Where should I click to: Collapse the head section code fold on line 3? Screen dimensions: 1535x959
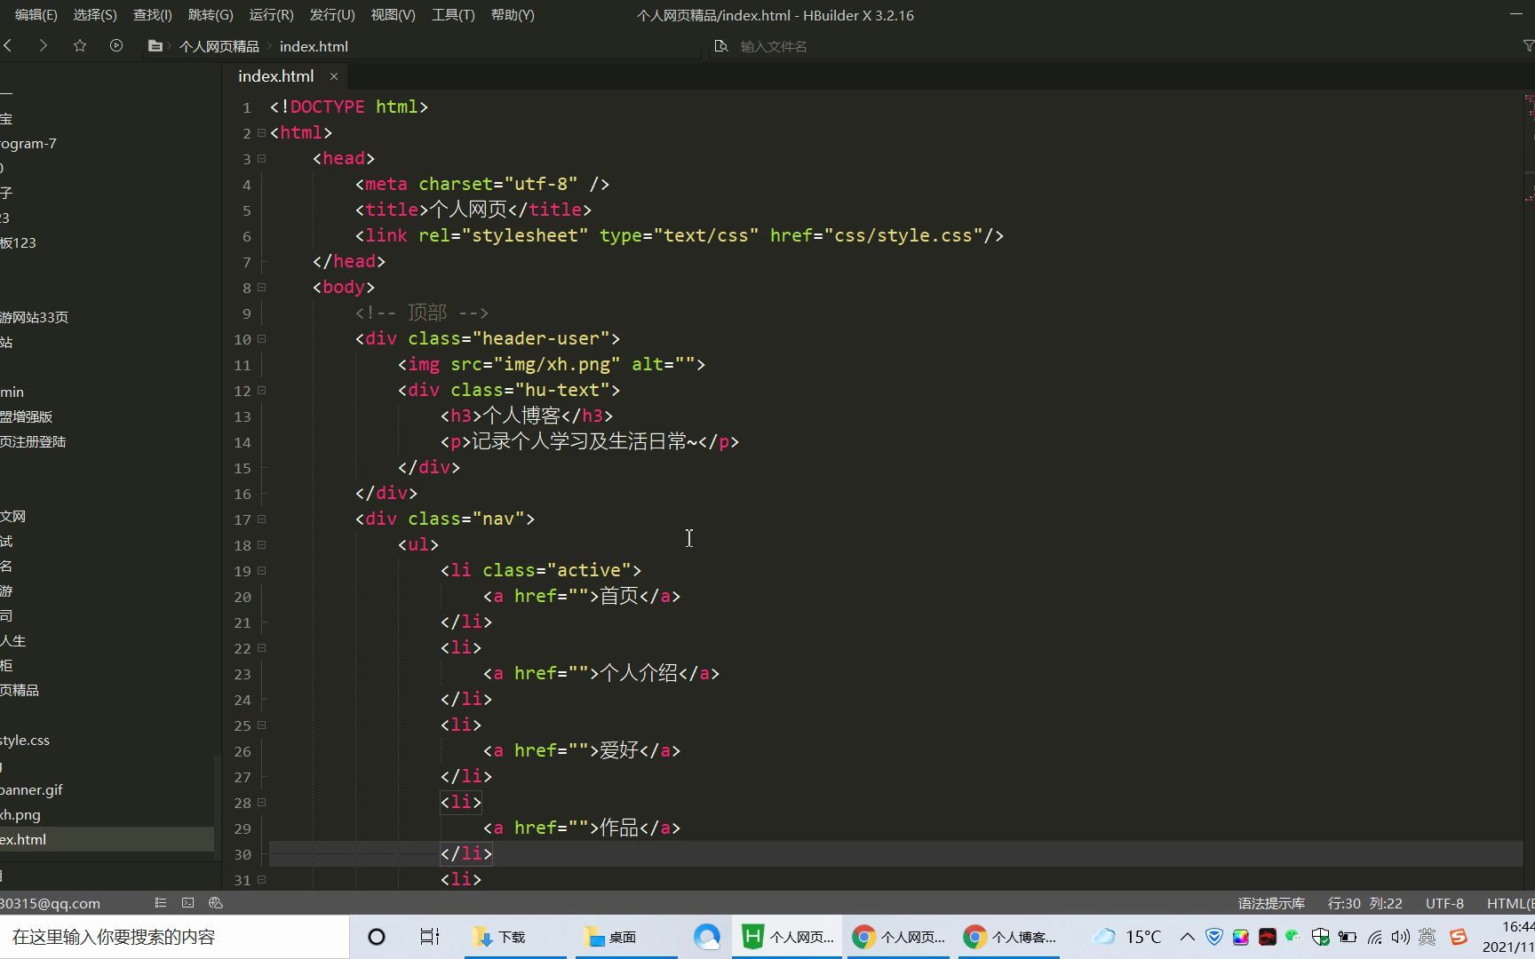click(262, 158)
